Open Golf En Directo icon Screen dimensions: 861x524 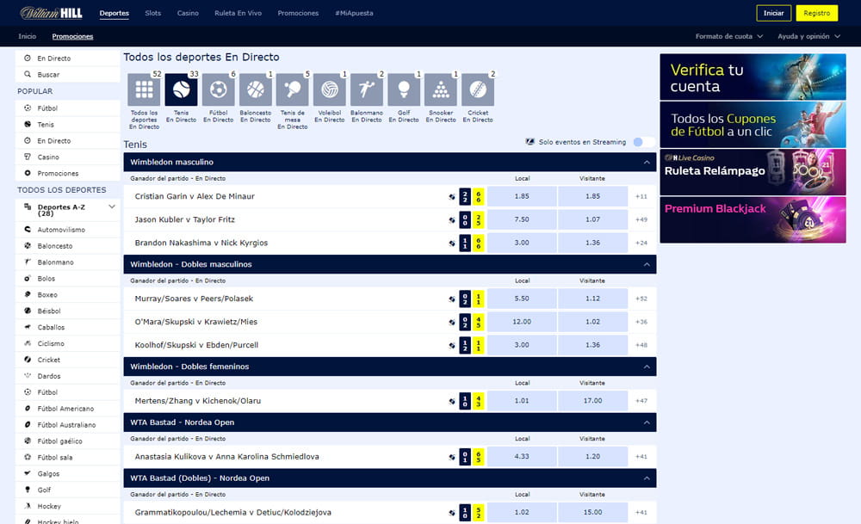pyautogui.click(x=404, y=89)
